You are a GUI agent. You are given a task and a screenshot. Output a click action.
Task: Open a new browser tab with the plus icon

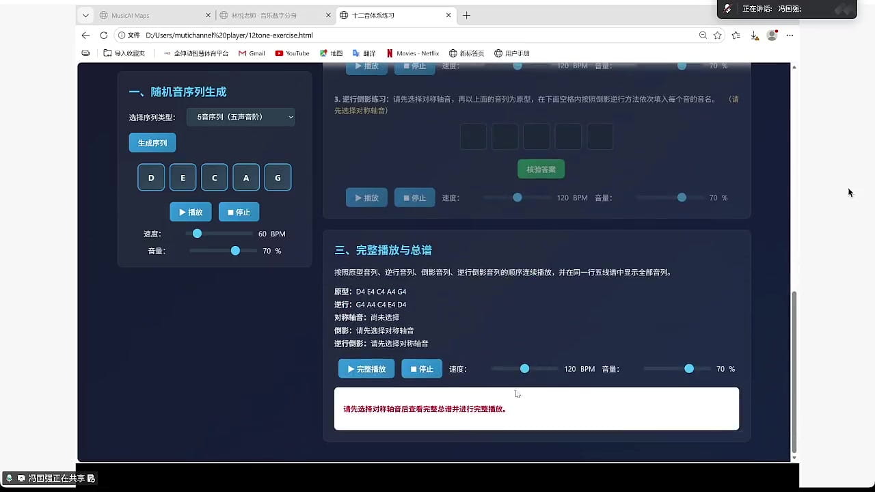467,15
